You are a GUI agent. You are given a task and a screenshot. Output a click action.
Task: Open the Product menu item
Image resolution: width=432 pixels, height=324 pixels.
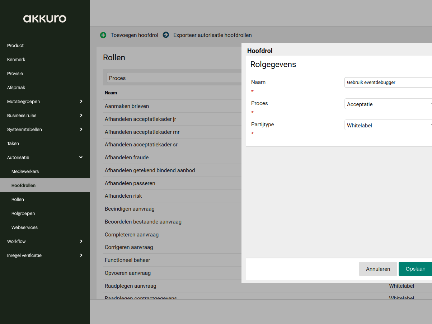[15, 46]
